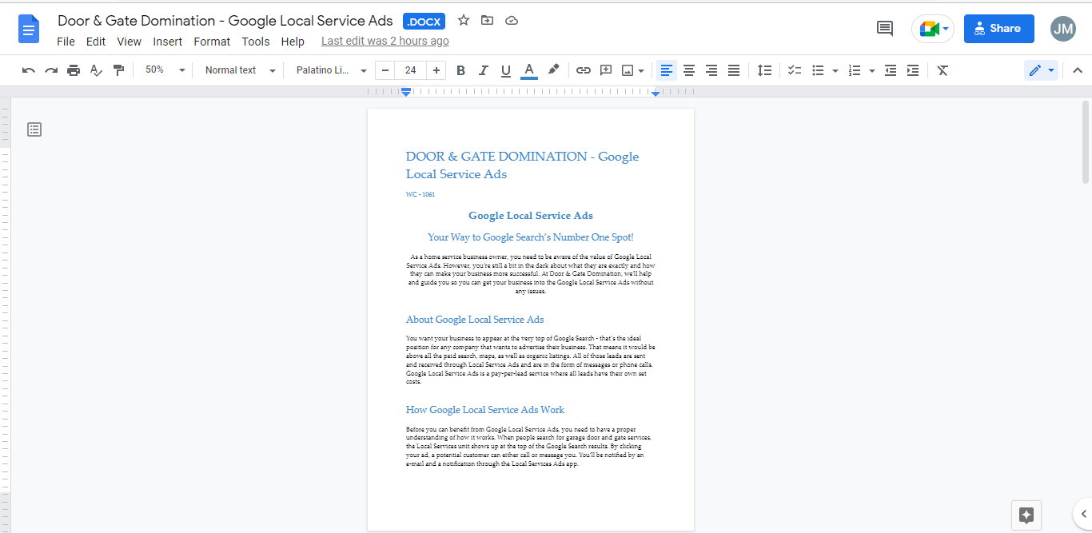Open the highlight color pen

click(x=553, y=70)
